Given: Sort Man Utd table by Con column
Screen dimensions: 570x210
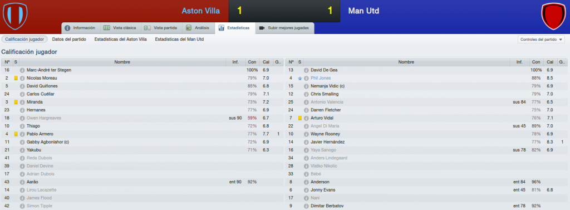Looking at the screenshot, I should [535, 62].
